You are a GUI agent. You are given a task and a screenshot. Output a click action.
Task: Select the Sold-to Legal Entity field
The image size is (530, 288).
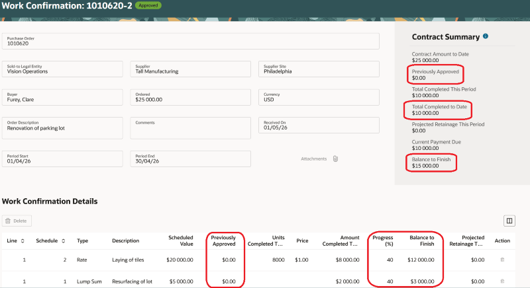[x=62, y=69]
